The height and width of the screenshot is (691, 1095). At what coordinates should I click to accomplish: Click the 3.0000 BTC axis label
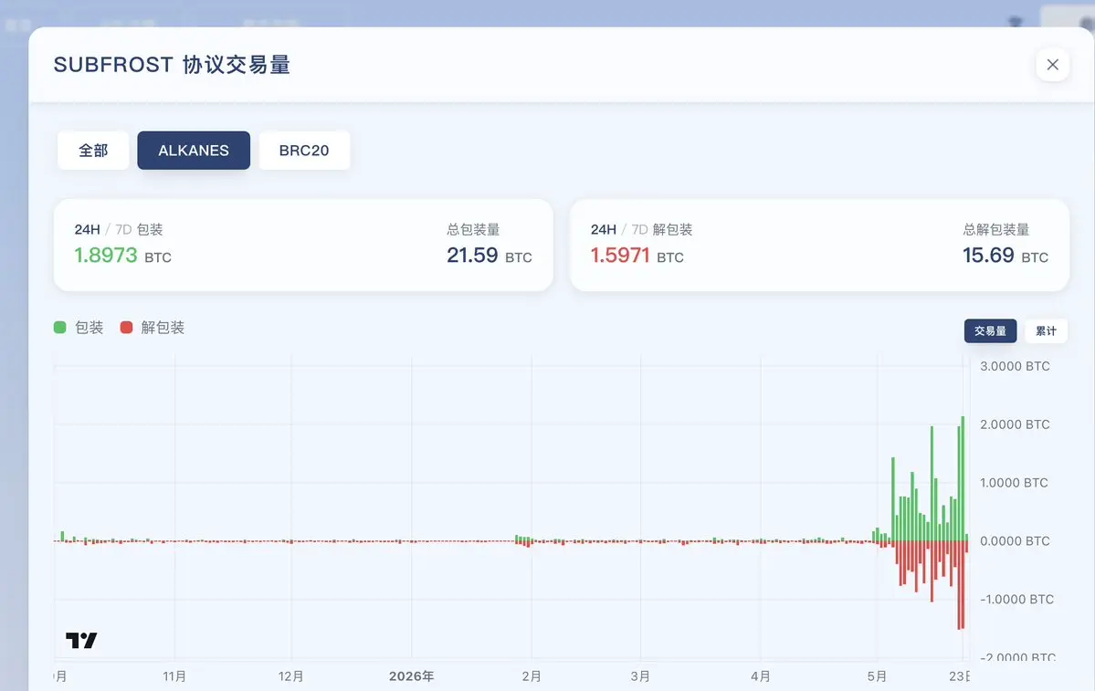(1015, 366)
